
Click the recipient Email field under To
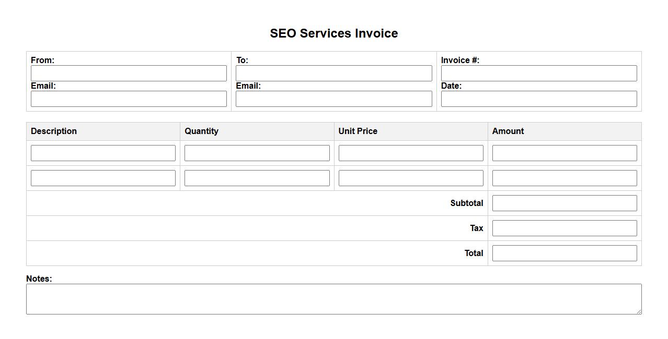tap(333, 99)
